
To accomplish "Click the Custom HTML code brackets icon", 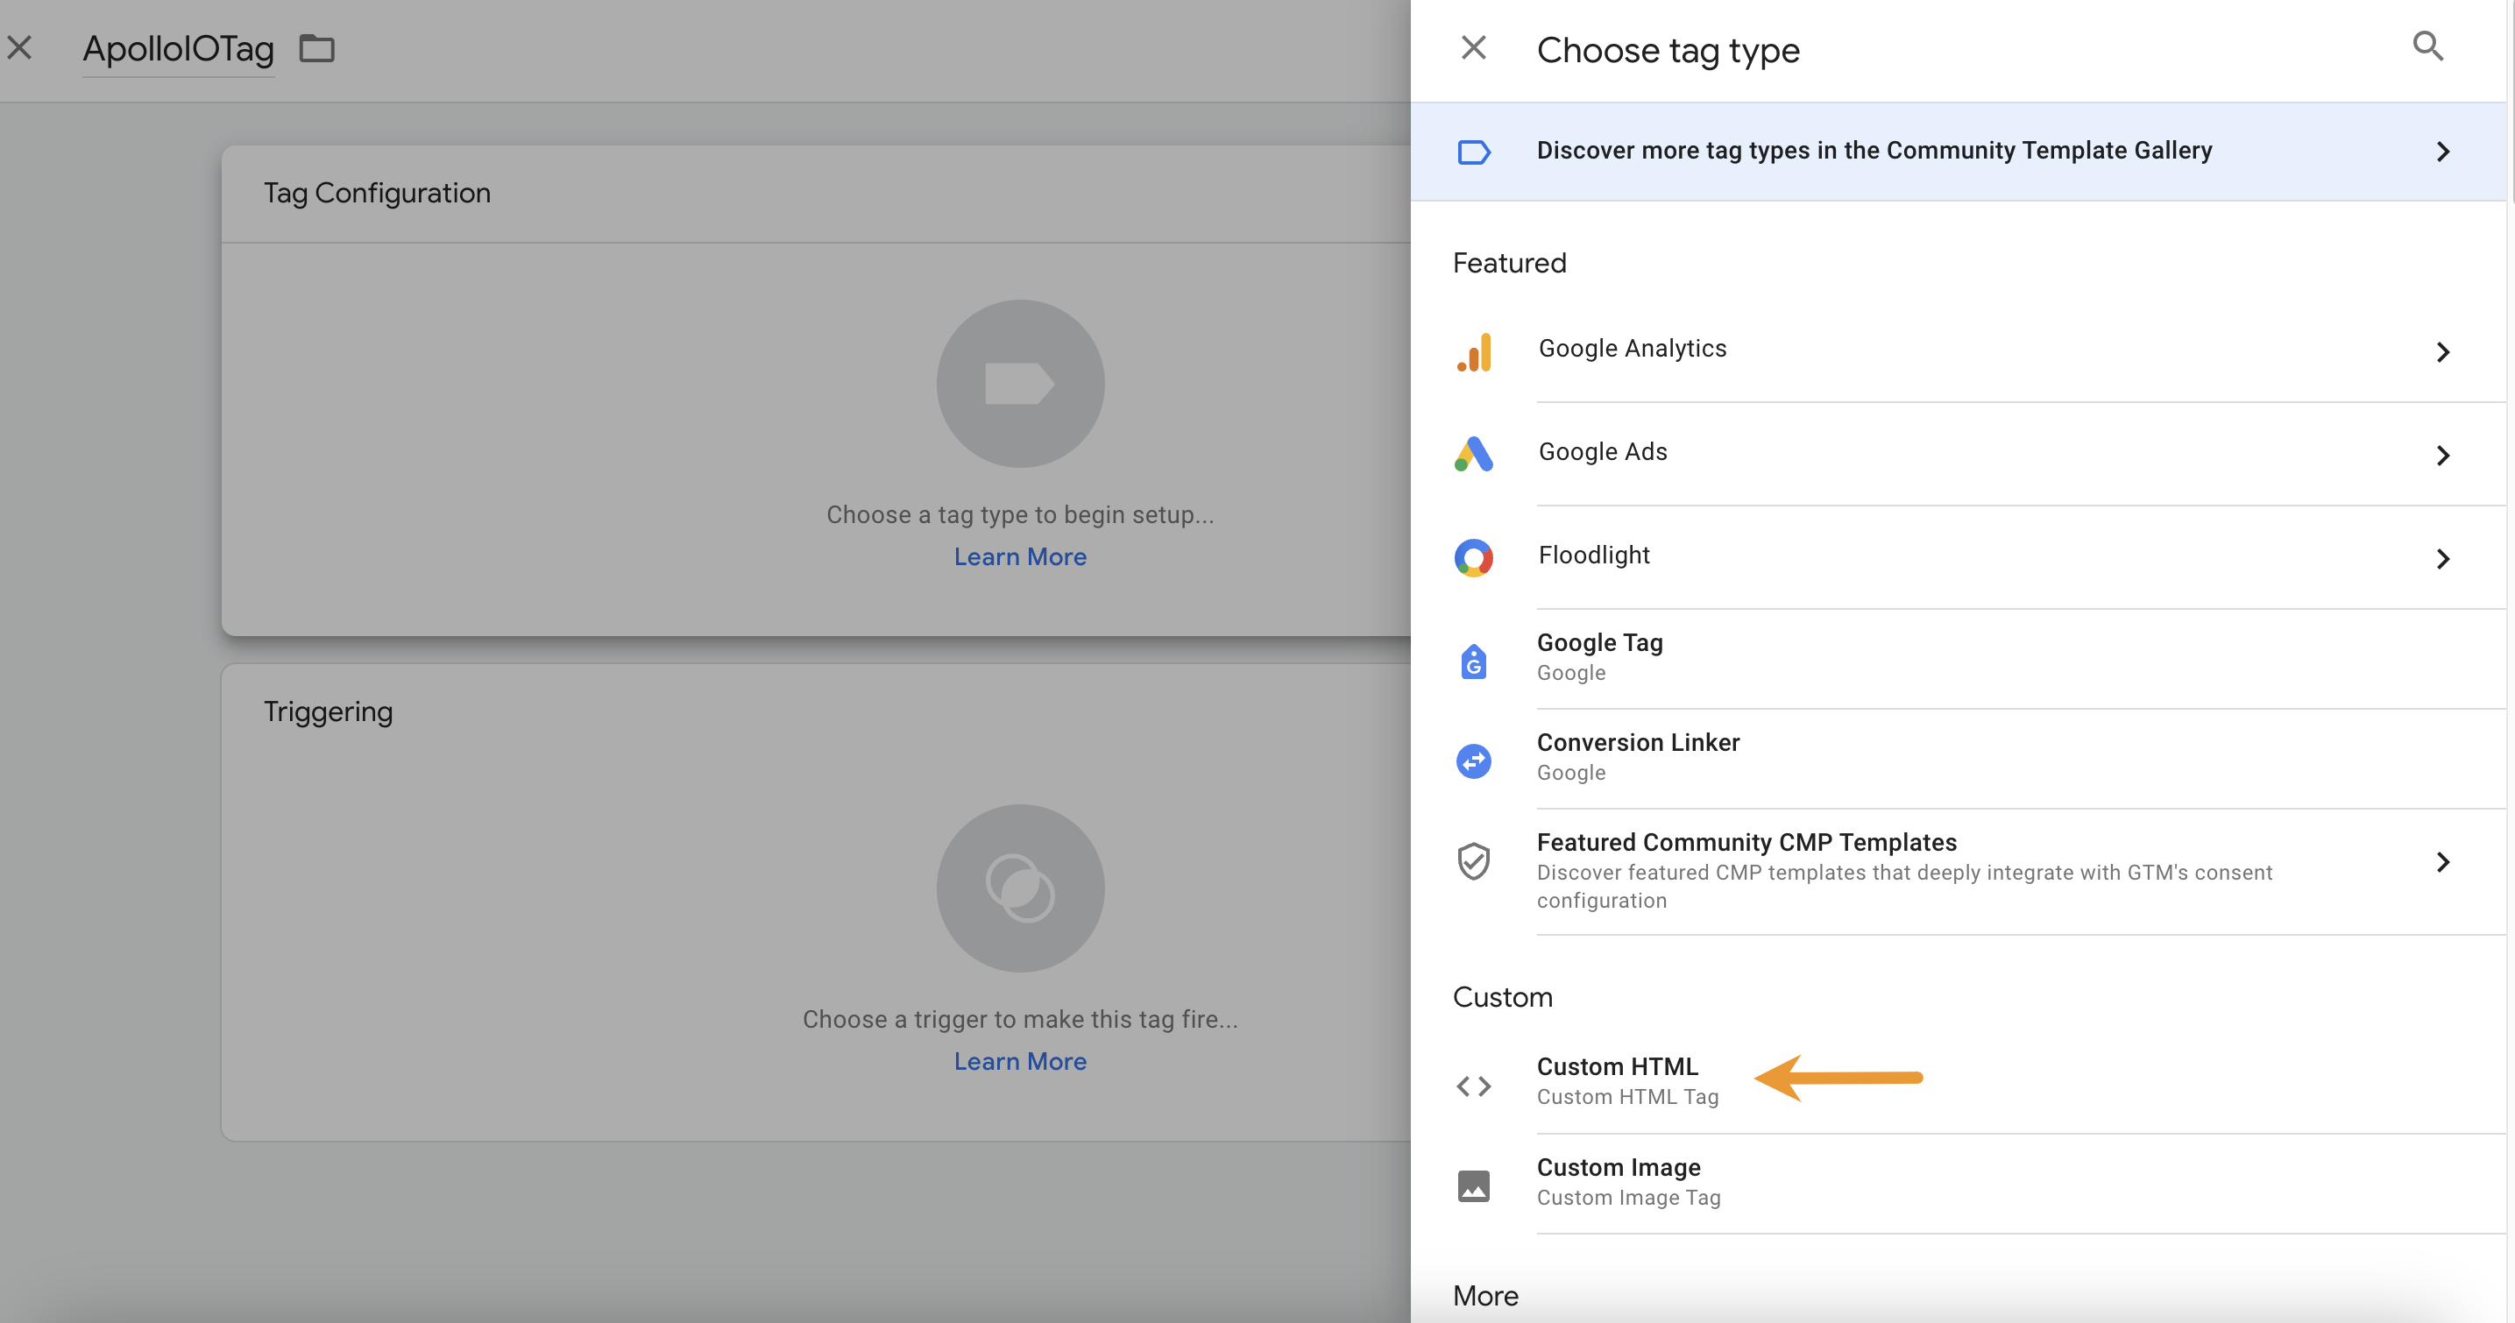I will pyautogui.click(x=1473, y=1086).
